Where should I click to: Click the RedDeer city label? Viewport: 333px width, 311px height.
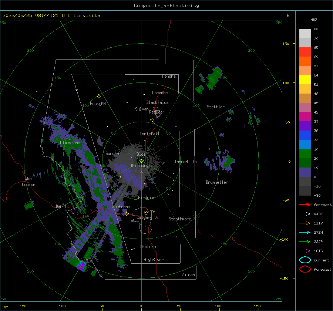(157, 112)
